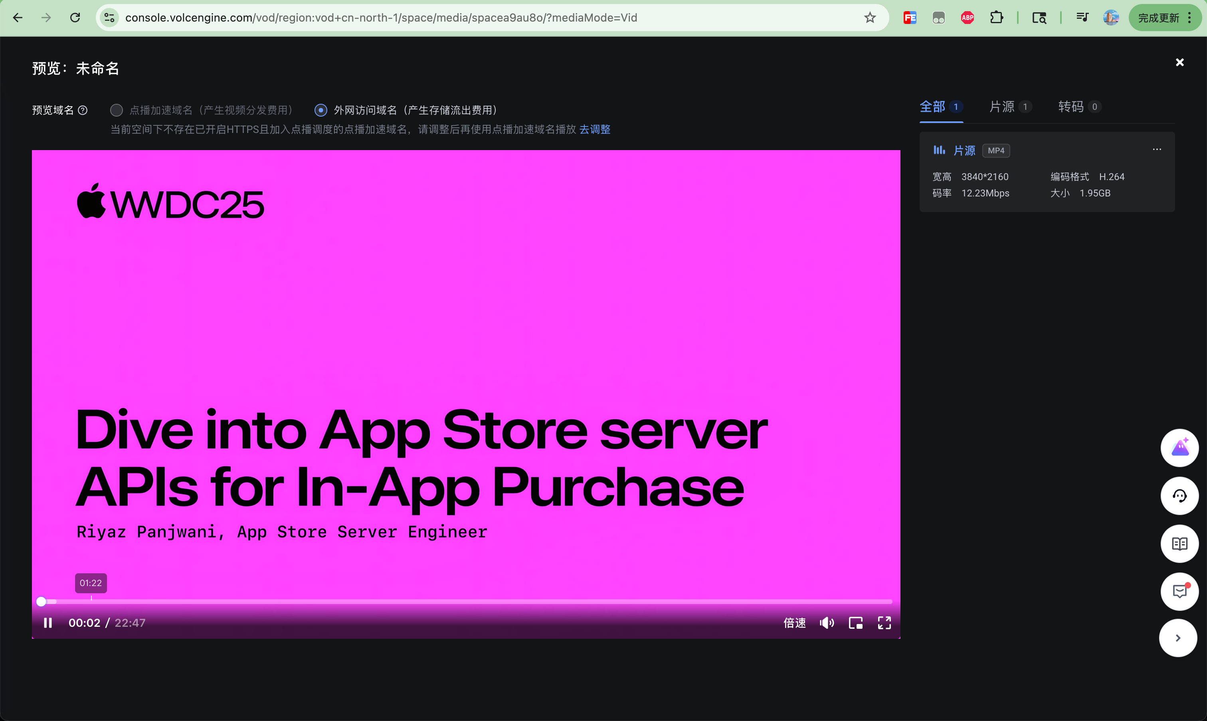The height and width of the screenshot is (721, 1207).
Task: Mute the video volume icon
Action: point(827,623)
